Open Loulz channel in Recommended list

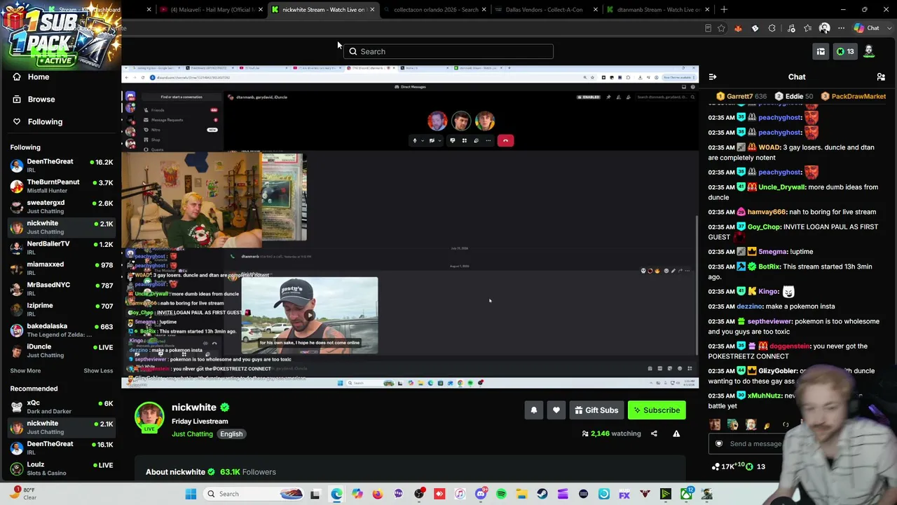click(62, 468)
